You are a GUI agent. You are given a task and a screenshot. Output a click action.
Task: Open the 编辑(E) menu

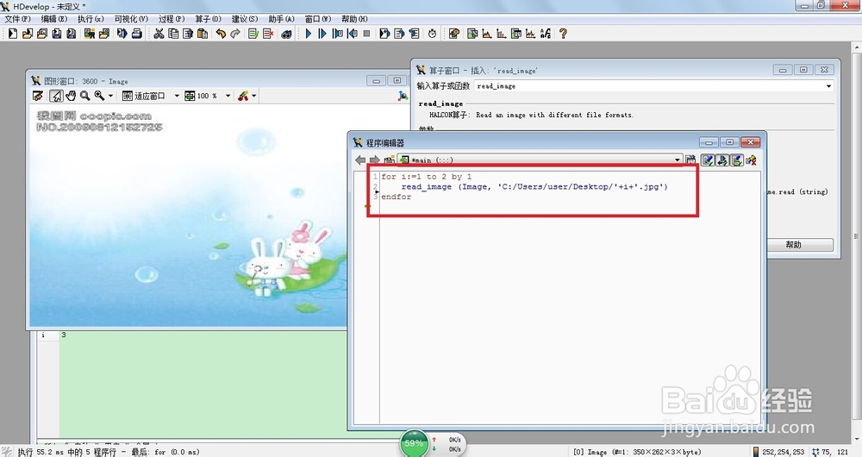[x=53, y=19]
